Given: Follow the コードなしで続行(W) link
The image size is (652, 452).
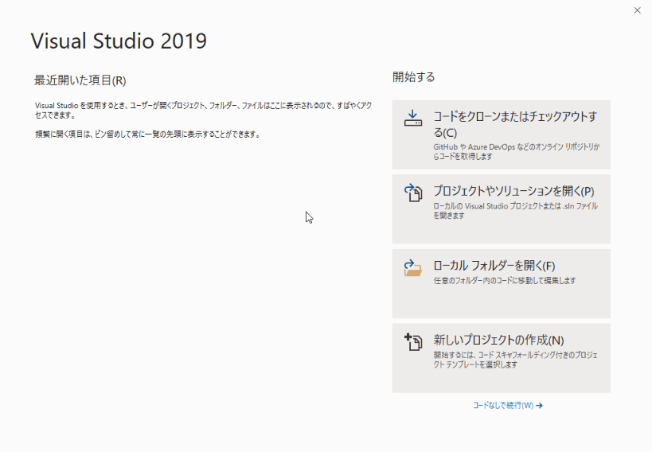Looking at the screenshot, I should point(507,405).
